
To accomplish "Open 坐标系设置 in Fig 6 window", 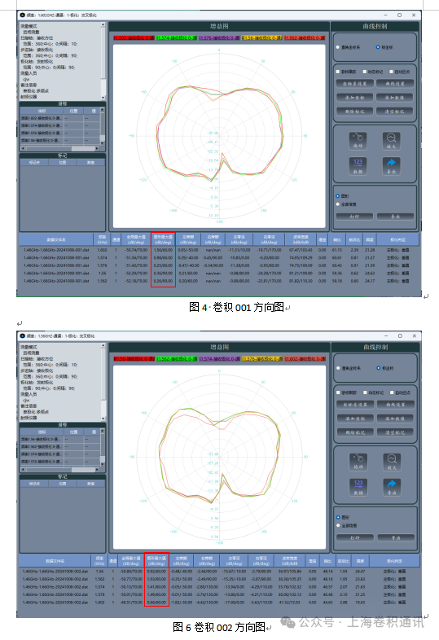I will [x=355, y=405].
